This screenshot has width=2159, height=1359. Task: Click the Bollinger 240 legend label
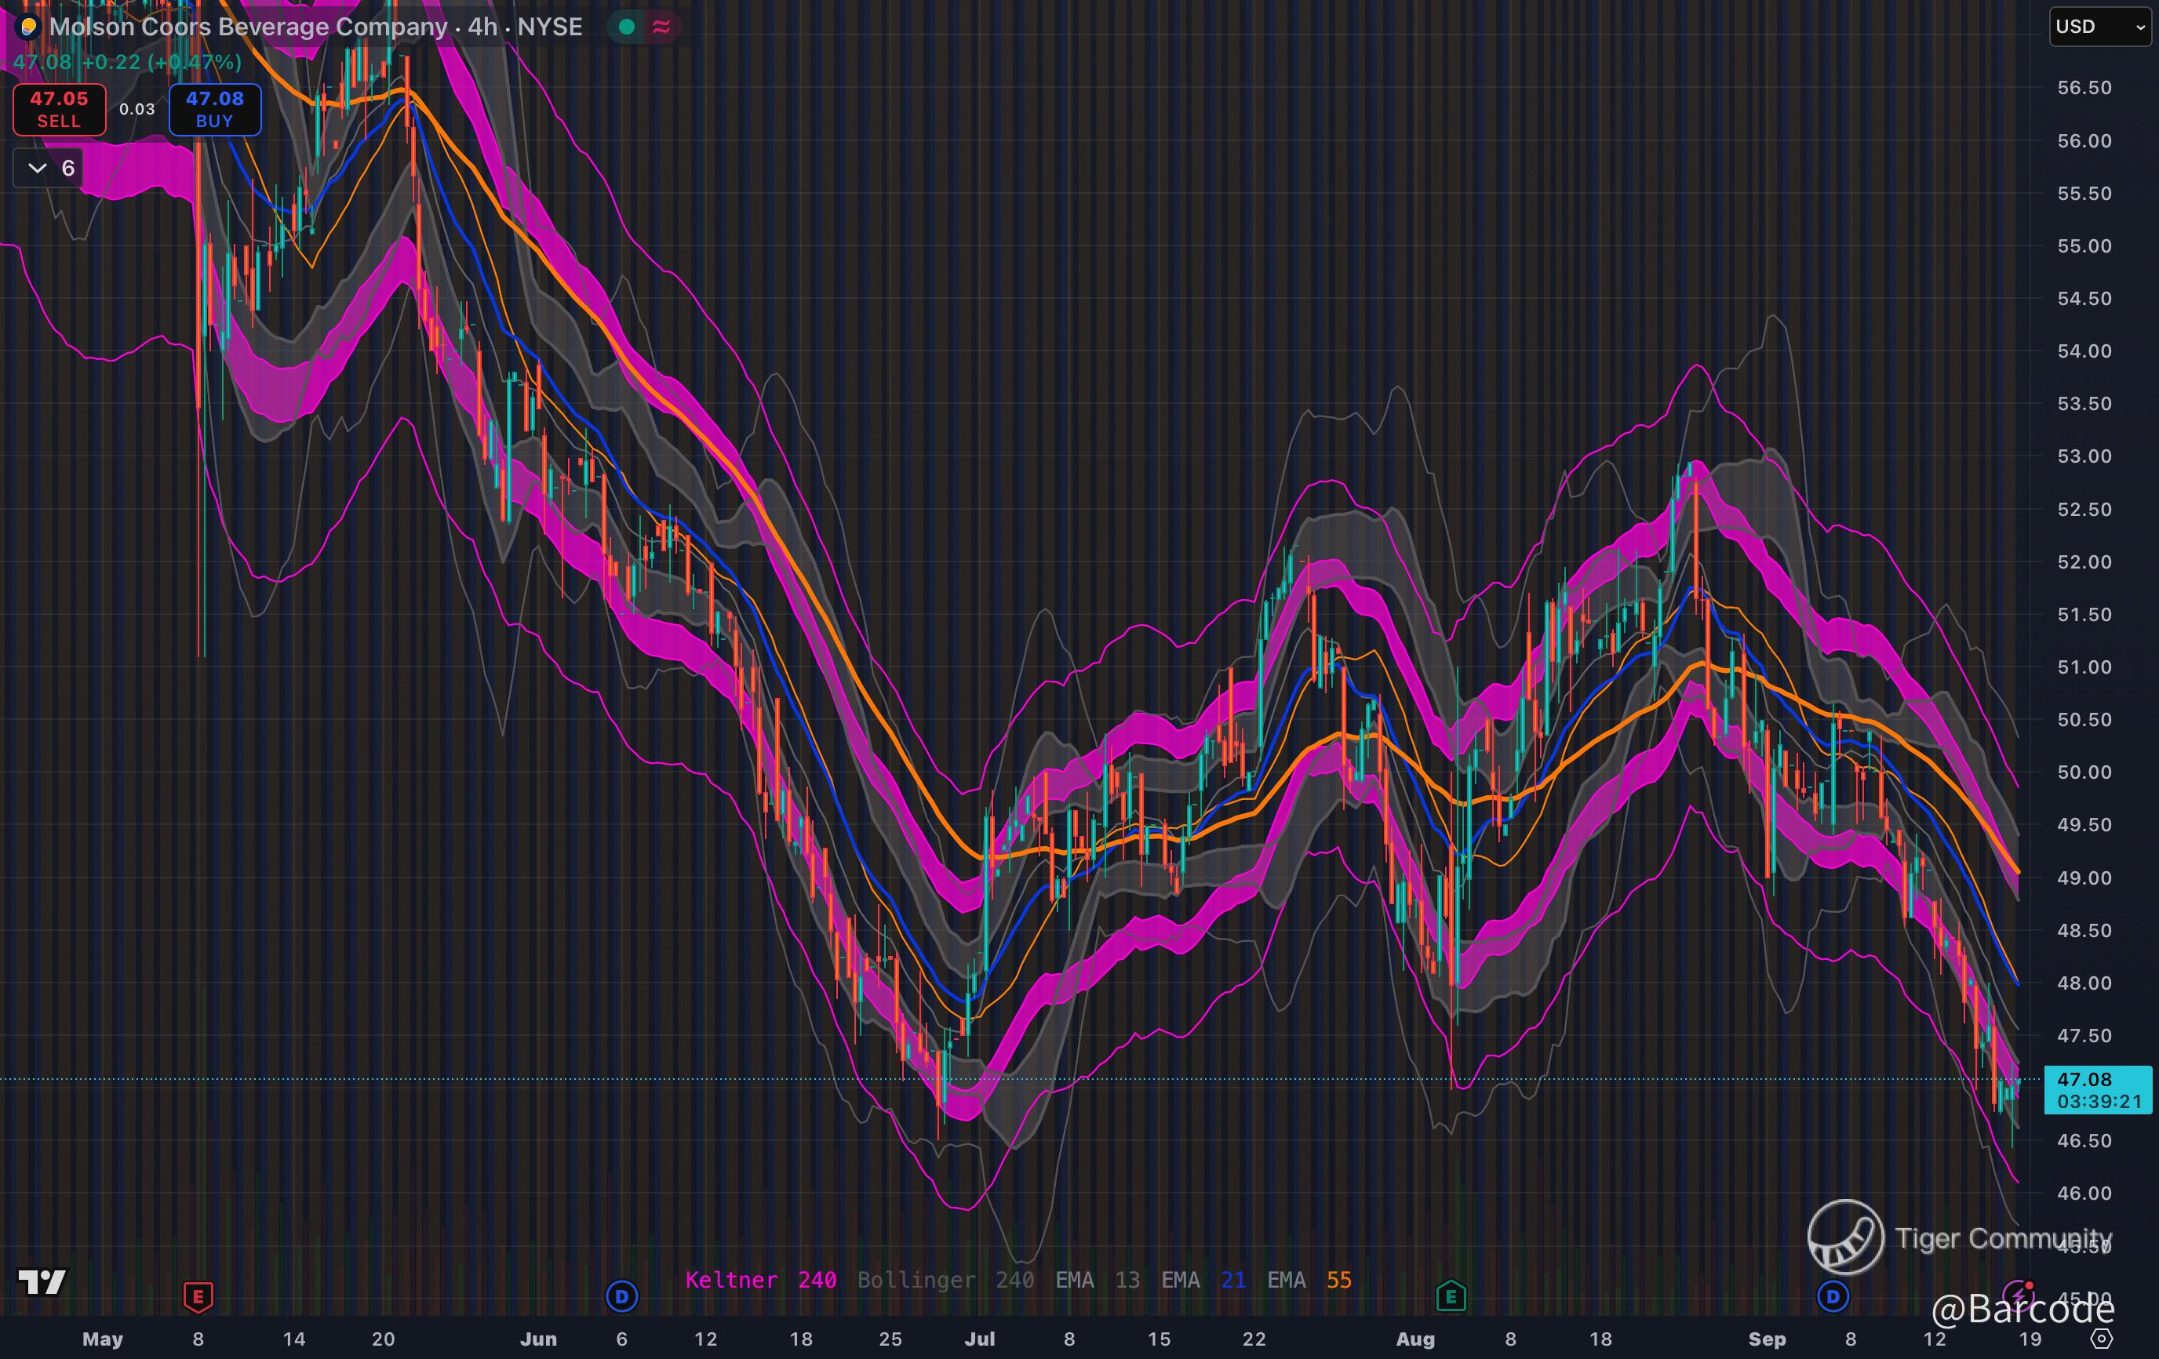[945, 1280]
